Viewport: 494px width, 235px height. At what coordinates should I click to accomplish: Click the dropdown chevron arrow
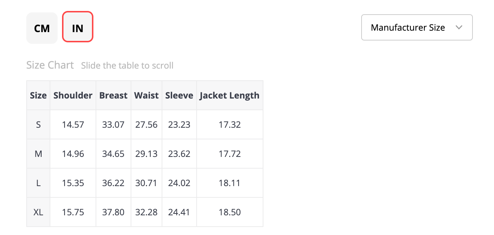coord(459,27)
